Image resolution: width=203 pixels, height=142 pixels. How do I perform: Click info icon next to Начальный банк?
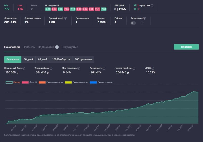pyautogui.click(x=24, y=68)
